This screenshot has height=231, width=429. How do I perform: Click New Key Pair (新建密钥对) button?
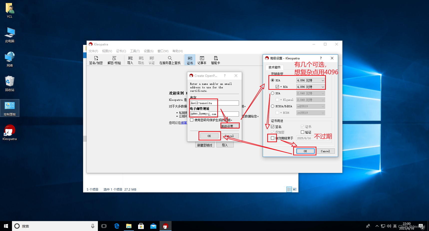click(x=205, y=145)
